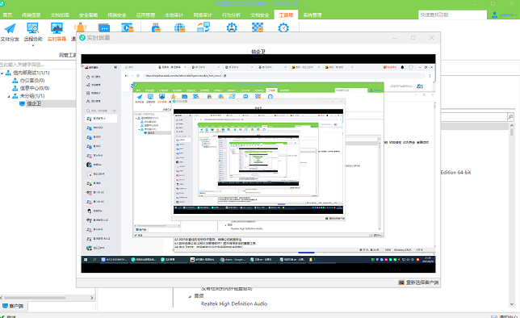Image resolution: width=520 pixels, height=318 pixels.
Task: Click the search magnifier in right panel
Action: point(510,117)
